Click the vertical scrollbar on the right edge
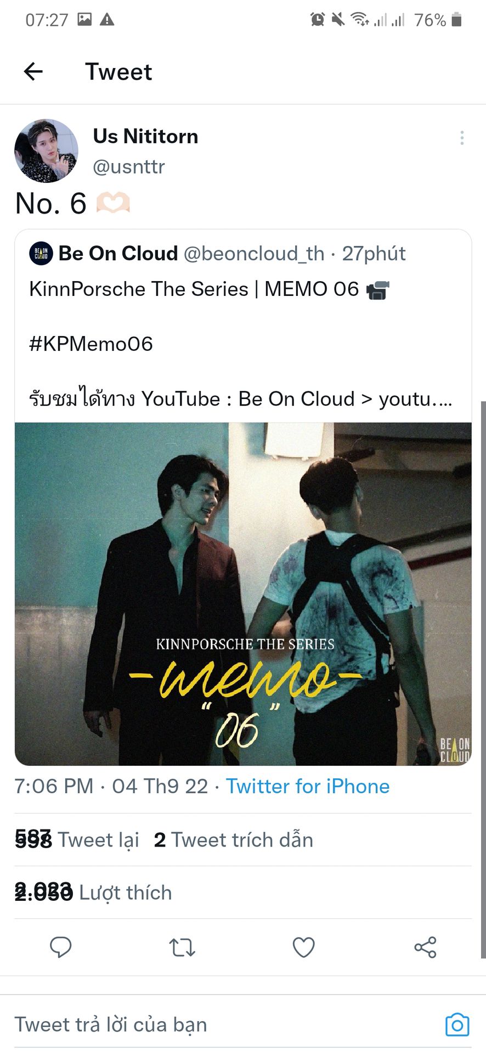 (483, 680)
